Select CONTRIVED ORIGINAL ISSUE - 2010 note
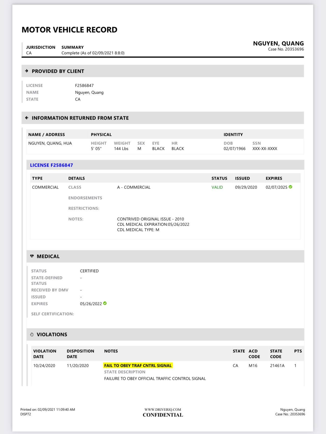 click(151, 219)
